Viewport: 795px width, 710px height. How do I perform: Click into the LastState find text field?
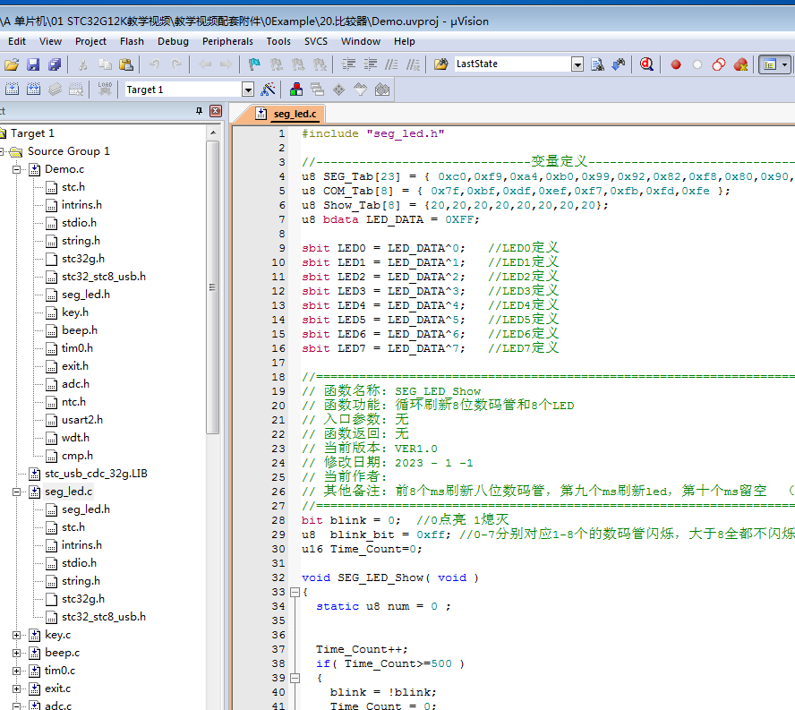513,64
